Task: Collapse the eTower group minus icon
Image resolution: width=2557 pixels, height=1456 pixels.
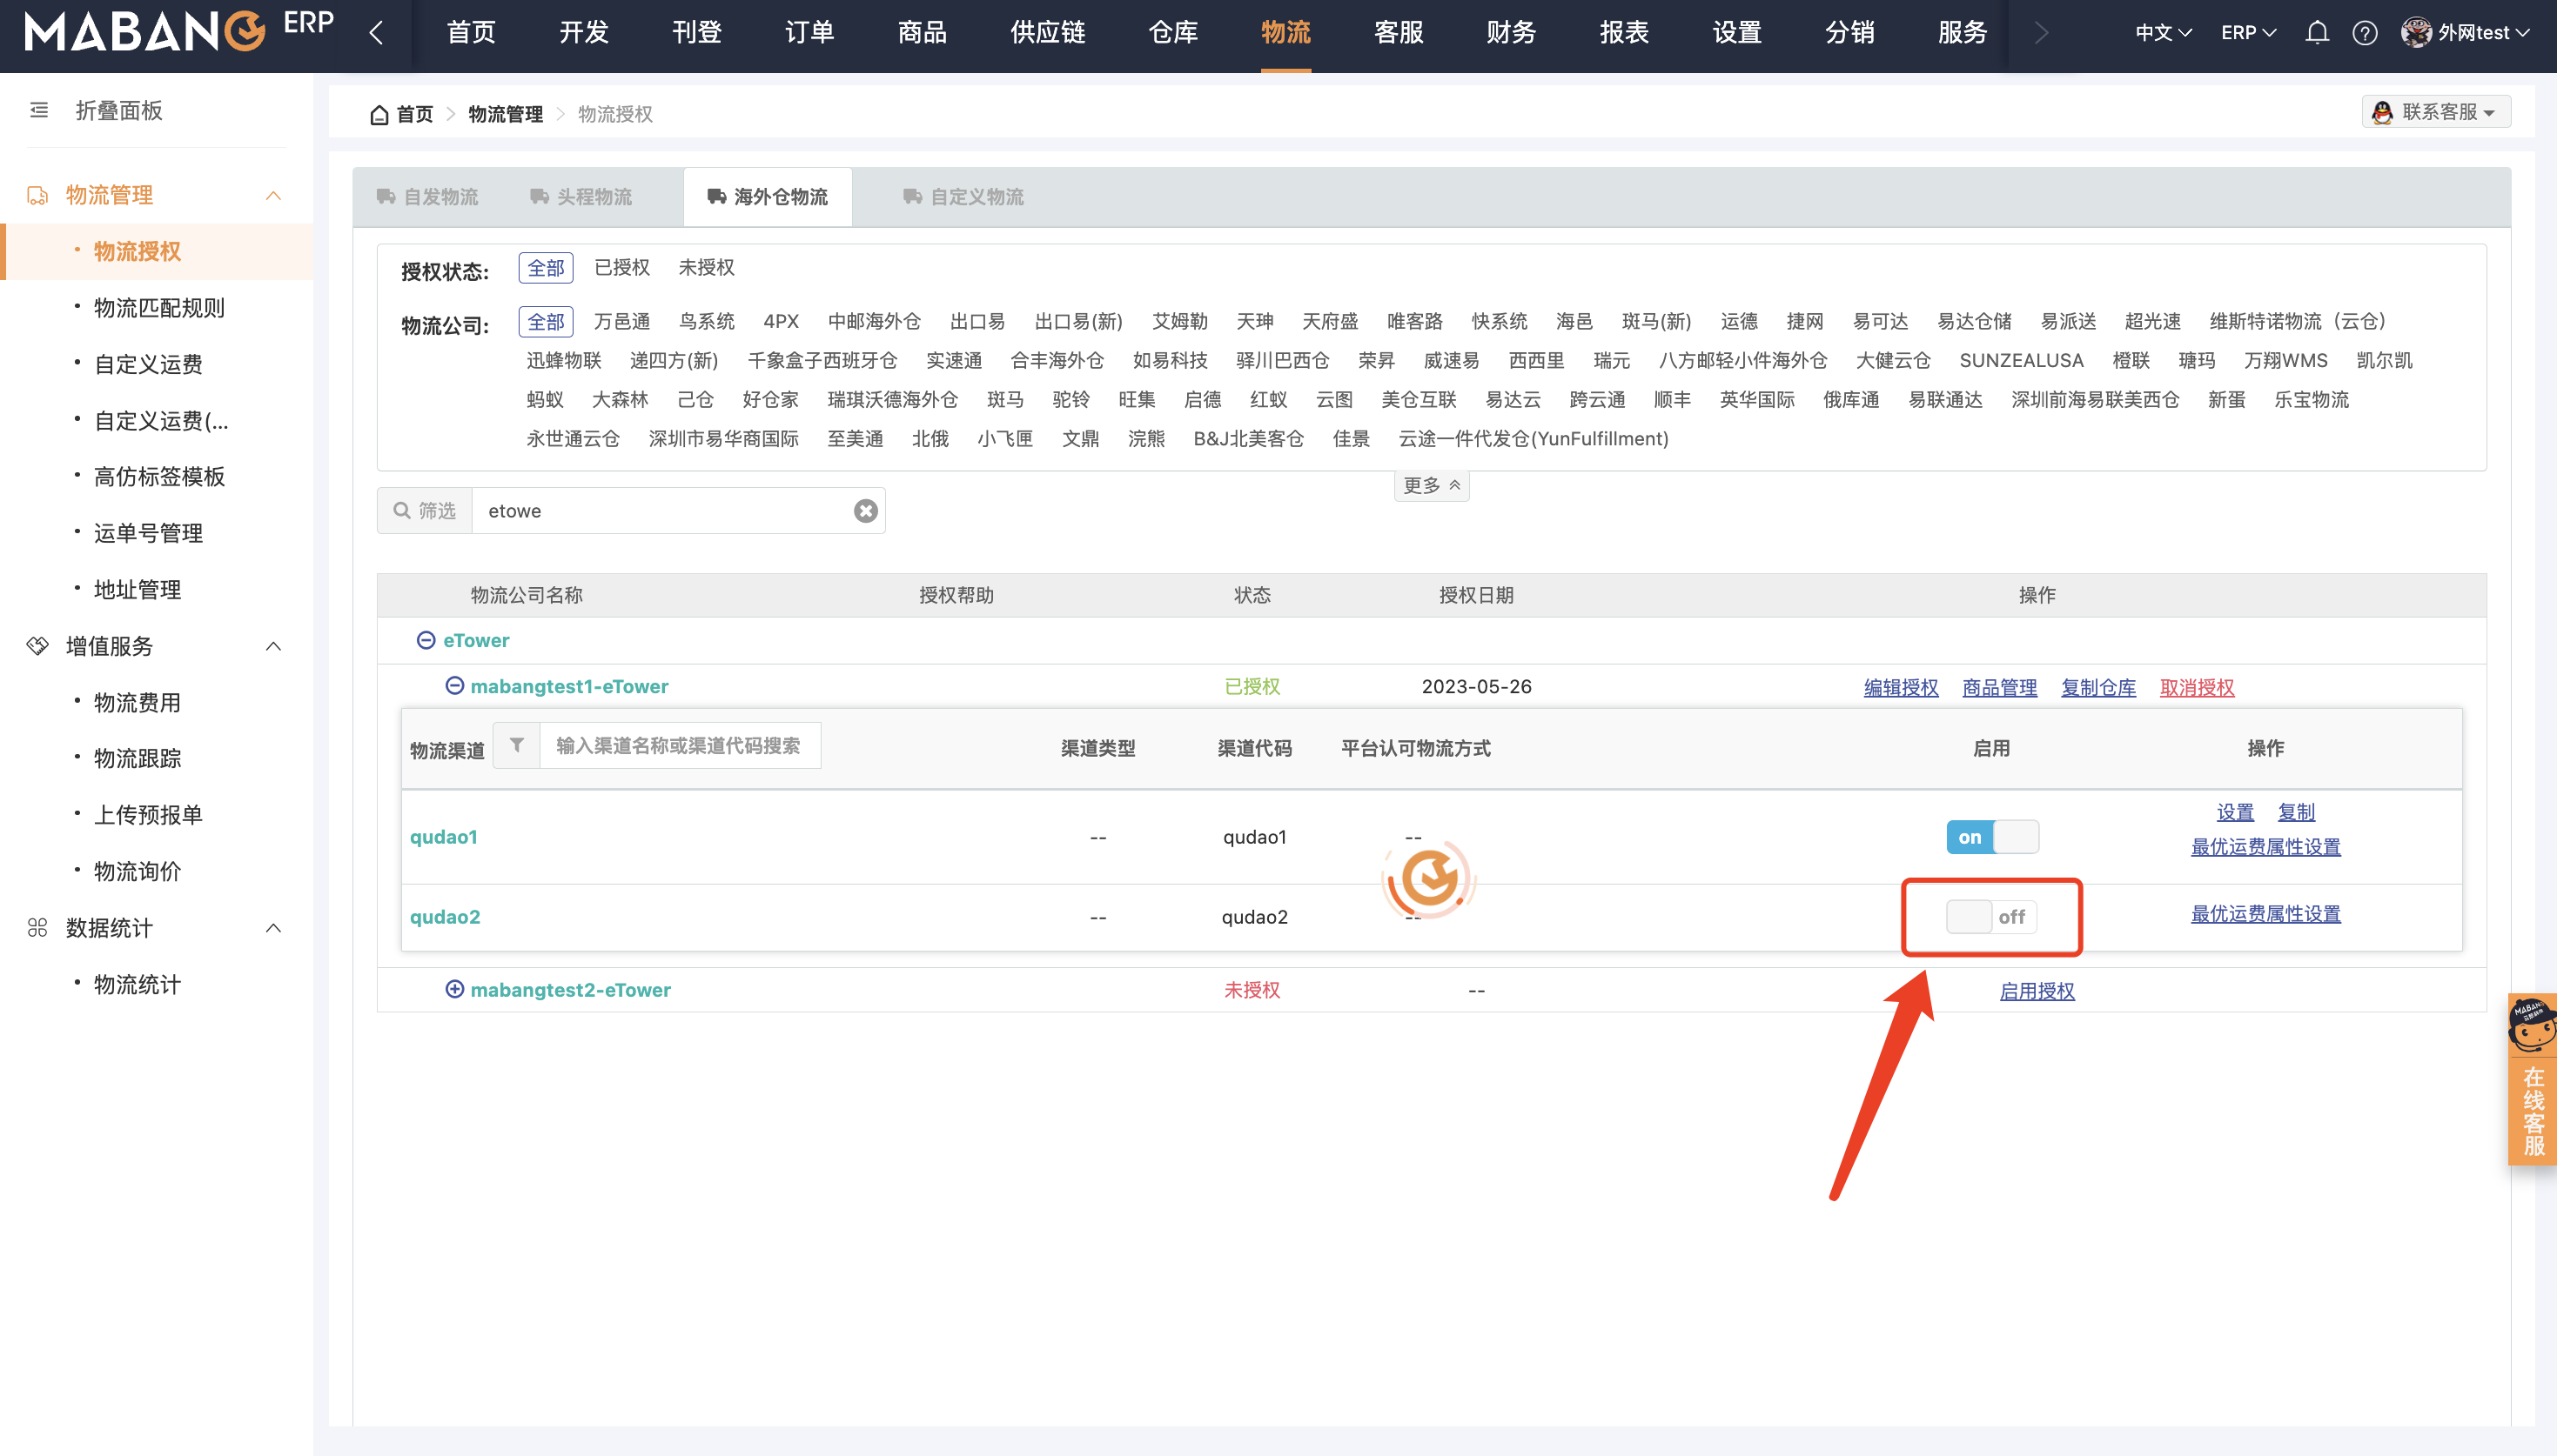Action: [426, 640]
